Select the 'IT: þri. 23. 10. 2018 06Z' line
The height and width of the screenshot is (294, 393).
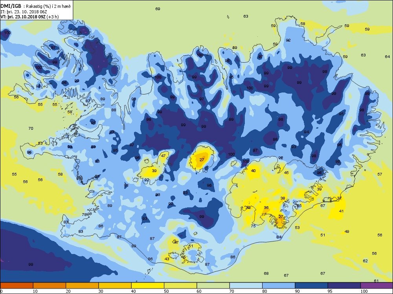(x=24, y=12)
